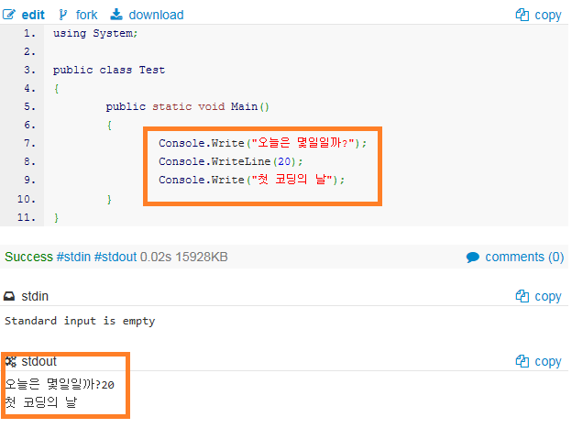Click the 0.02s 15928KB stats text

coord(183,257)
